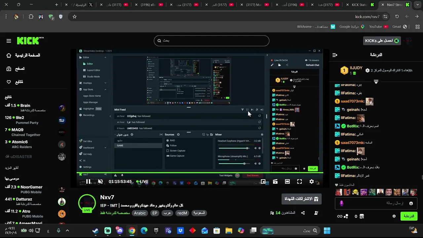Send message with green chat button
Screen dimensions: 423x238
pyautogui.click(x=409, y=216)
